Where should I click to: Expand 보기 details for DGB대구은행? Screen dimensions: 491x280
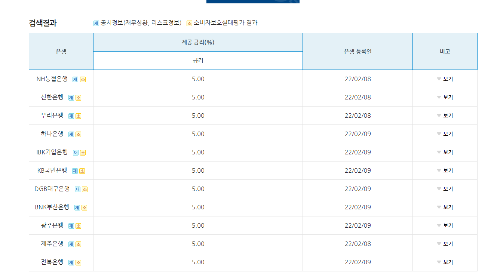445,189
